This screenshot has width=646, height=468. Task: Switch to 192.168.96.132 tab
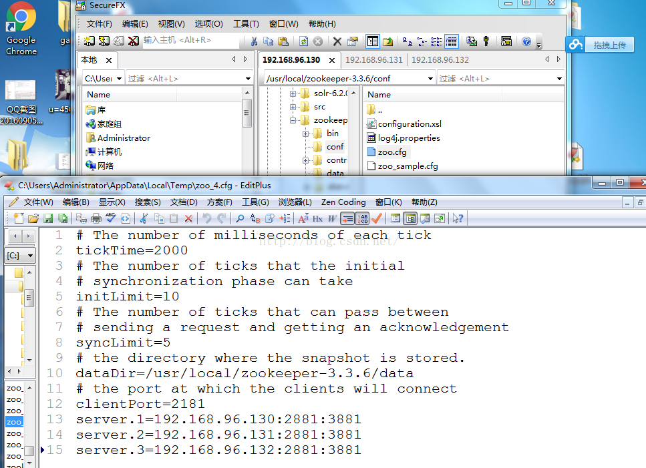point(440,60)
